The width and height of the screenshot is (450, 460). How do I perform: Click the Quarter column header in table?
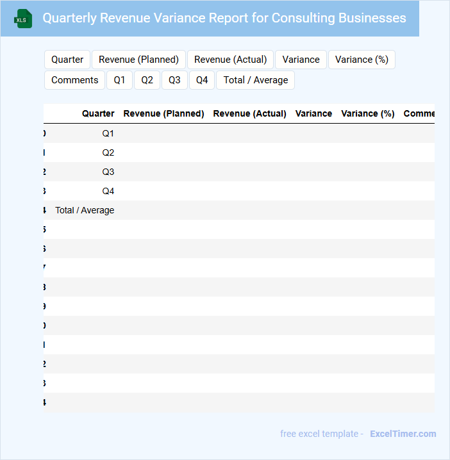pos(98,113)
